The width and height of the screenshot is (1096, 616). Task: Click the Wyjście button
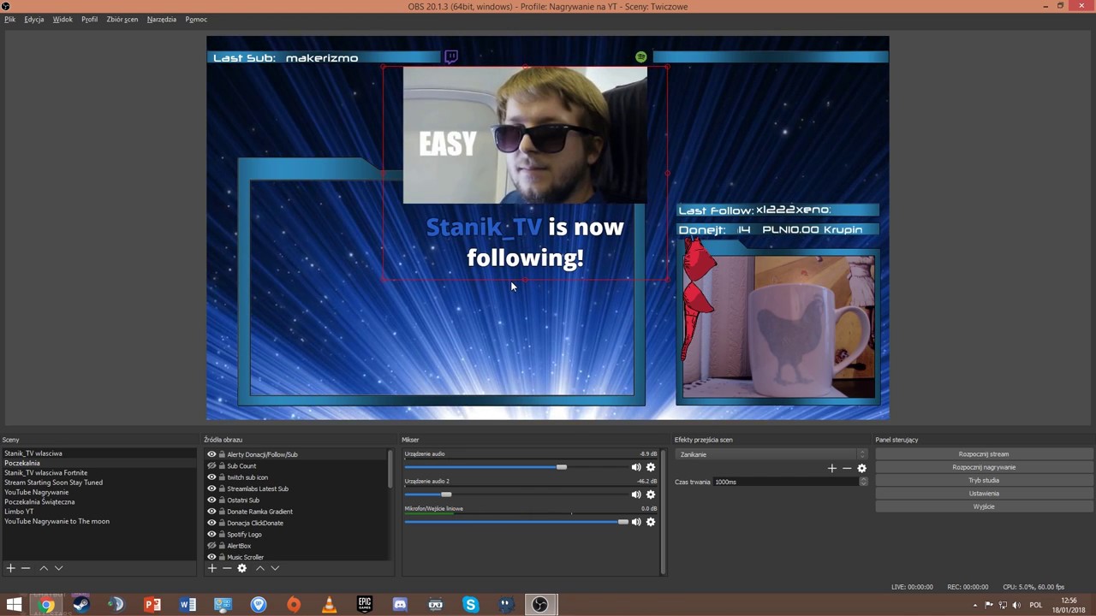984,506
